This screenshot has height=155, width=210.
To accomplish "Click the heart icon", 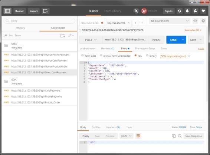I will [x=203, y=11].
